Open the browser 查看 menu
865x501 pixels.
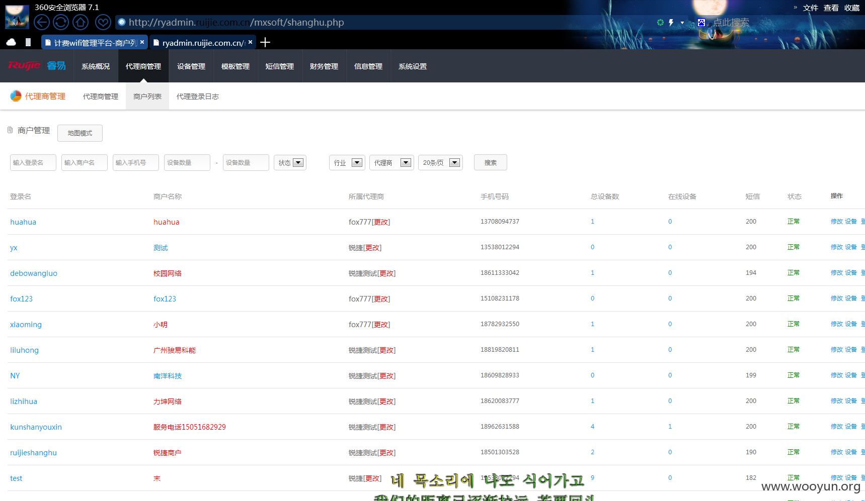coord(831,8)
